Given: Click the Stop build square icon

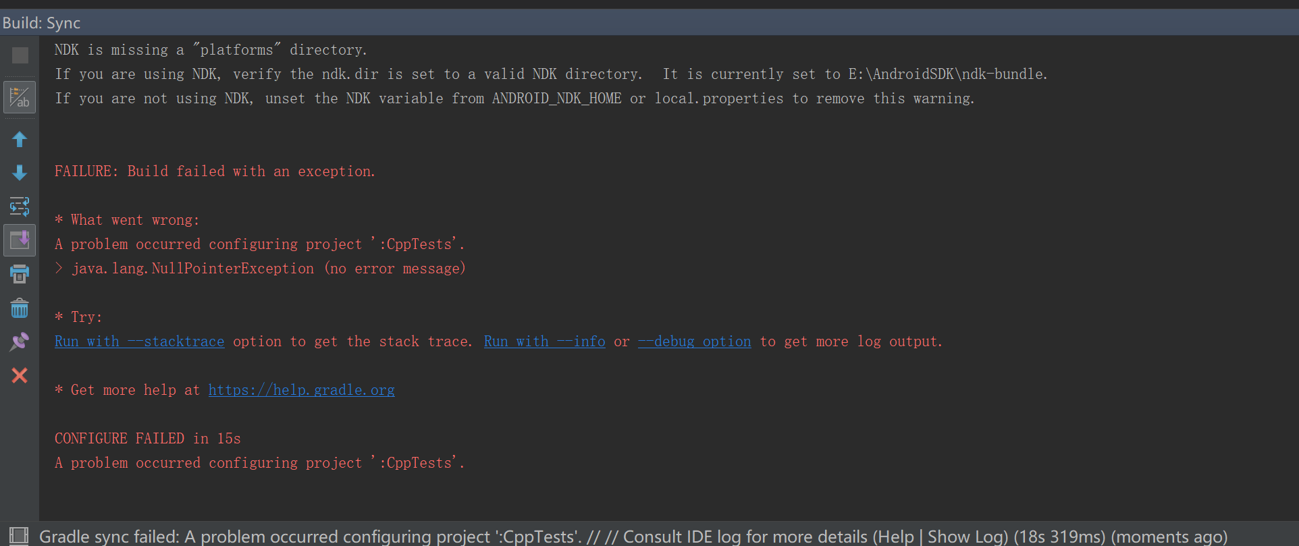Looking at the screenshot, I should [20, 55].
